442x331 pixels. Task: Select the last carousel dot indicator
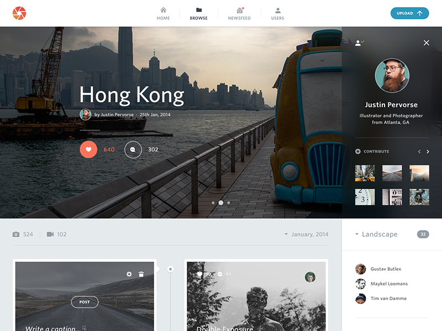pos(229,202)
